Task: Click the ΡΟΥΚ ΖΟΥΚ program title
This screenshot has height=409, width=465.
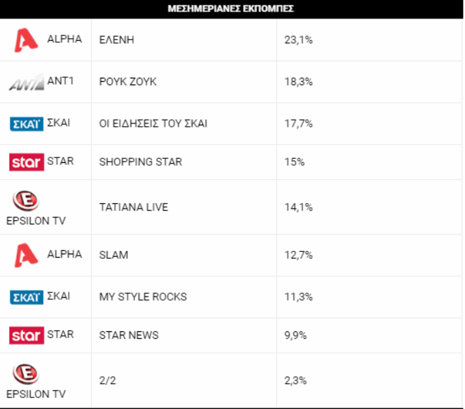Action: coord(128,82)
